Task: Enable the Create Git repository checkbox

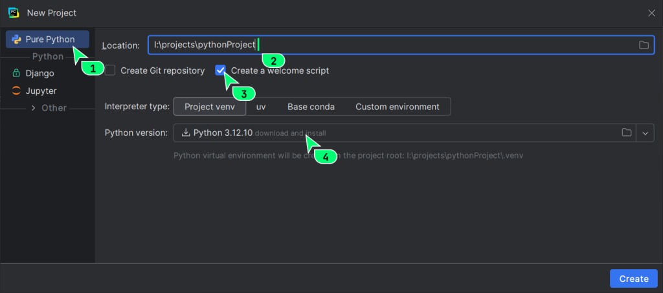Action: (111, 71)
